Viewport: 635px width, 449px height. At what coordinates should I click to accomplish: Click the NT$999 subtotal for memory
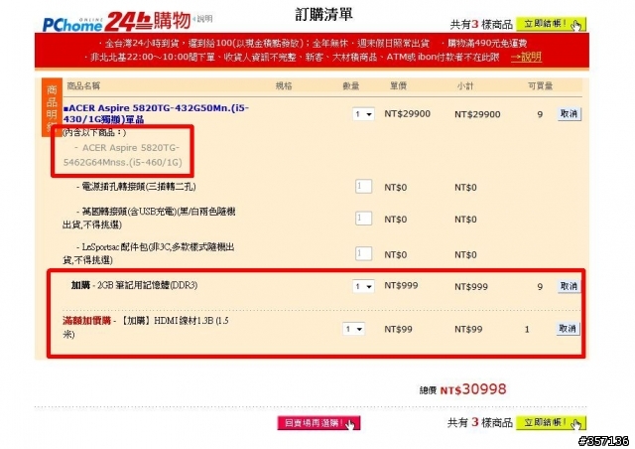tap(471, 287)
